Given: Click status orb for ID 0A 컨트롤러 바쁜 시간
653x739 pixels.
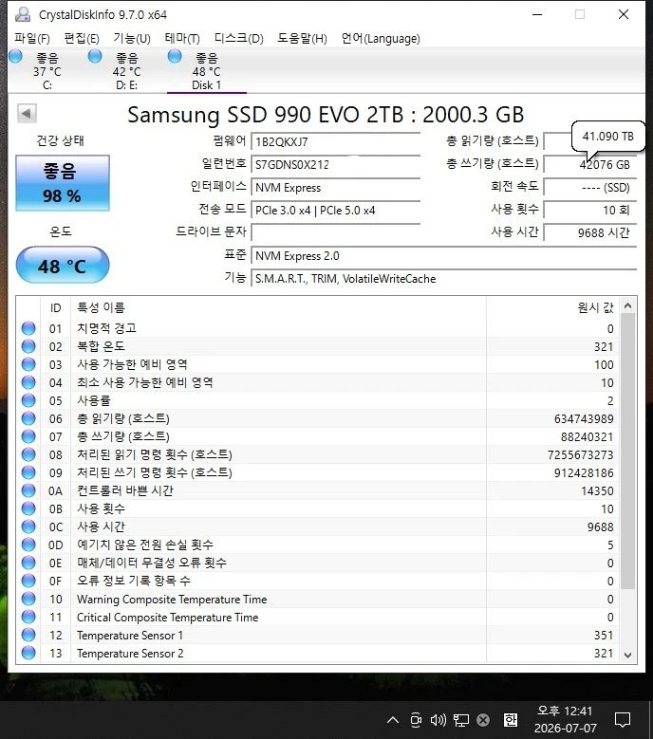Looking at the screenshot, I should pyautogui.click(x=28, y=490).
